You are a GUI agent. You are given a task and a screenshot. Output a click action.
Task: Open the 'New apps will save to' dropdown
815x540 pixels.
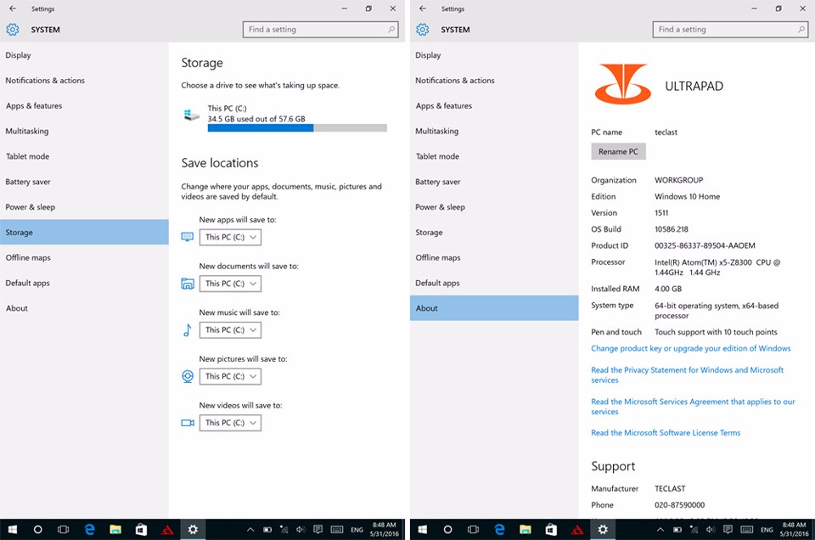230,237
